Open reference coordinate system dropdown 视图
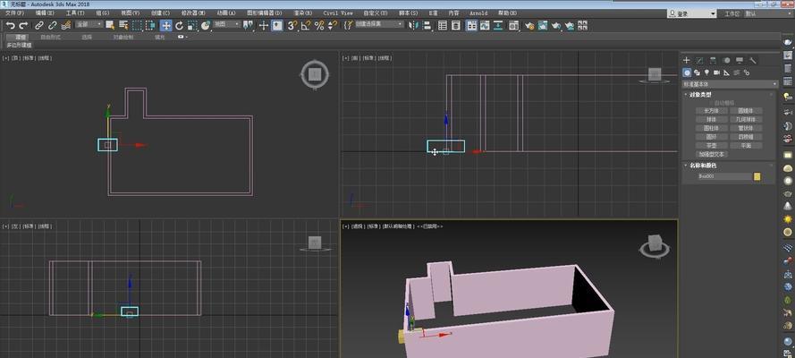The image size is (795, 358). pyautogui.click(x=226, y=24)
